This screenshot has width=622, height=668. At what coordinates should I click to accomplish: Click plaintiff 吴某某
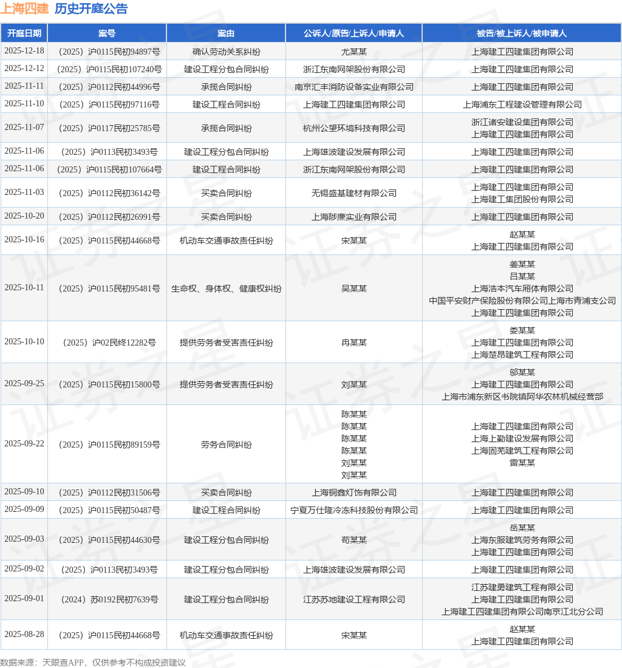point(354,288)
